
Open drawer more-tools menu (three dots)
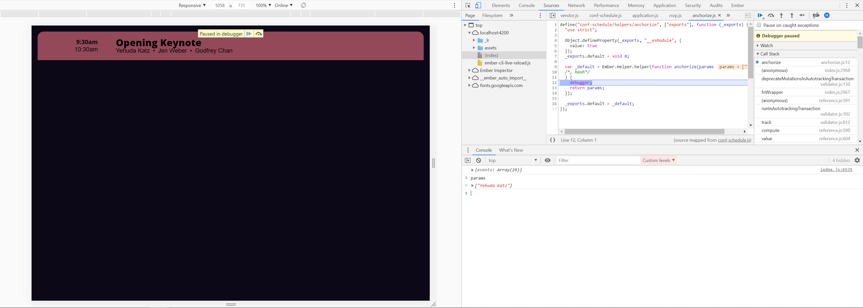click(468, 150)
